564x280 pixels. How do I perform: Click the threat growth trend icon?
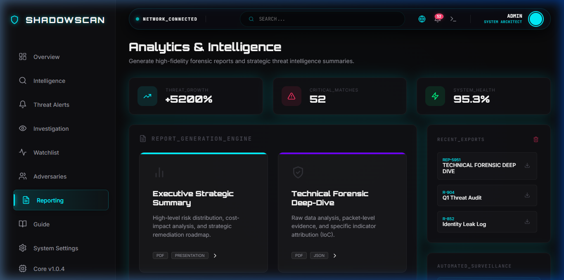147,96
